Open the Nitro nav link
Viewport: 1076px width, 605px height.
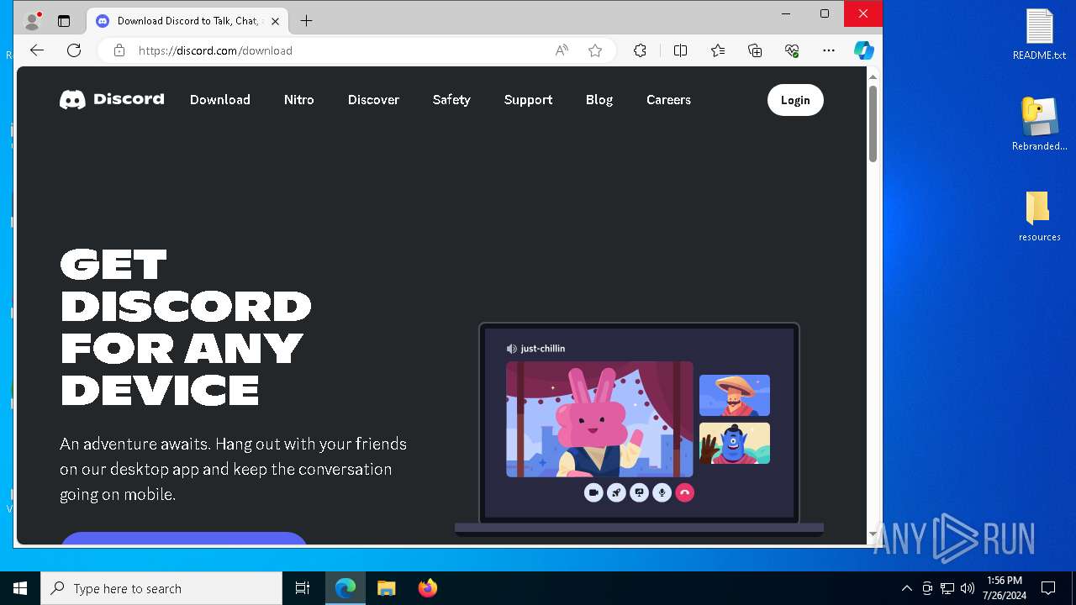(x=299, y=99)
